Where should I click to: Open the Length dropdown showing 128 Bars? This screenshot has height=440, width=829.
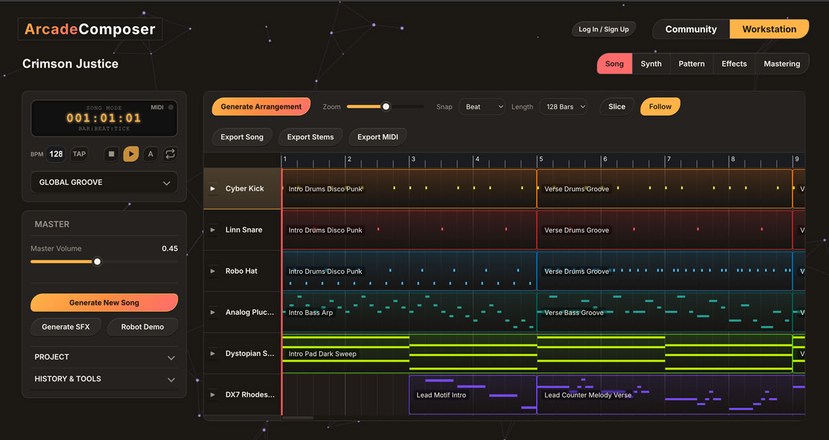pyautogui.click(x=563, y=107)
